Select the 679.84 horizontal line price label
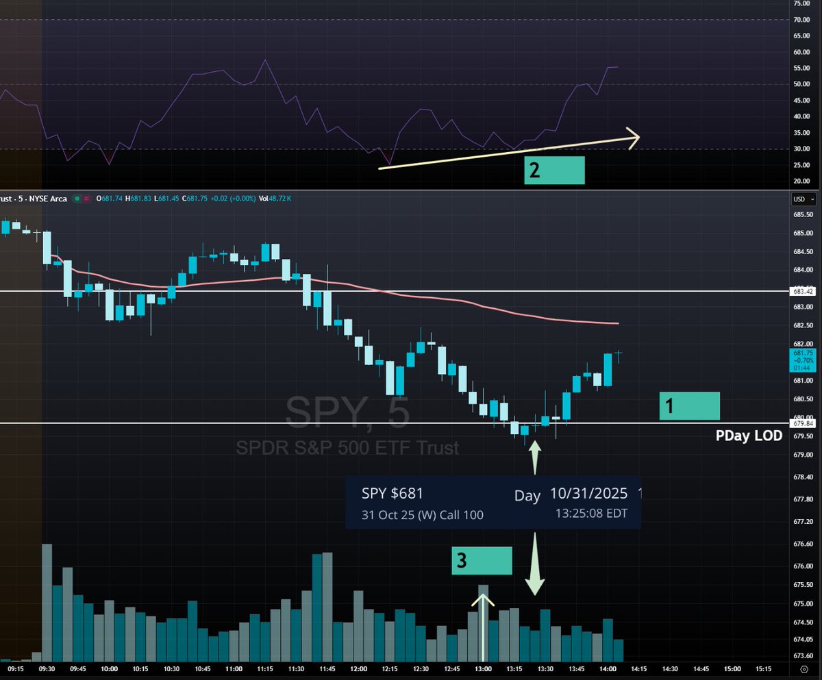The image size is (822, 680). coord(801,423)
